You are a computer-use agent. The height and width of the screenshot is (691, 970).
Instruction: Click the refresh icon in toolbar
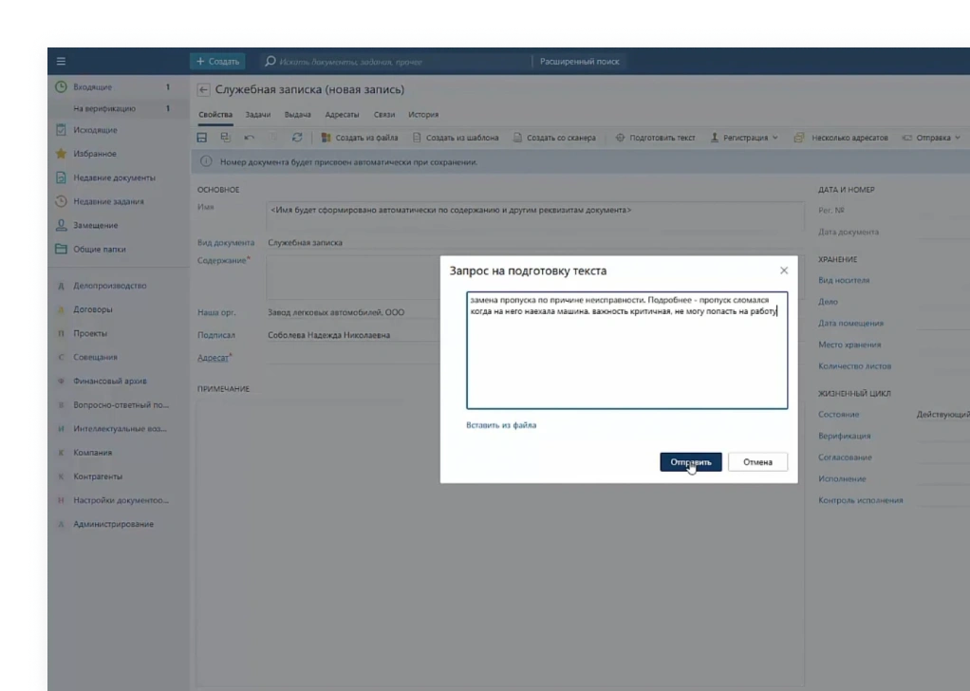(x=297, y=138)
